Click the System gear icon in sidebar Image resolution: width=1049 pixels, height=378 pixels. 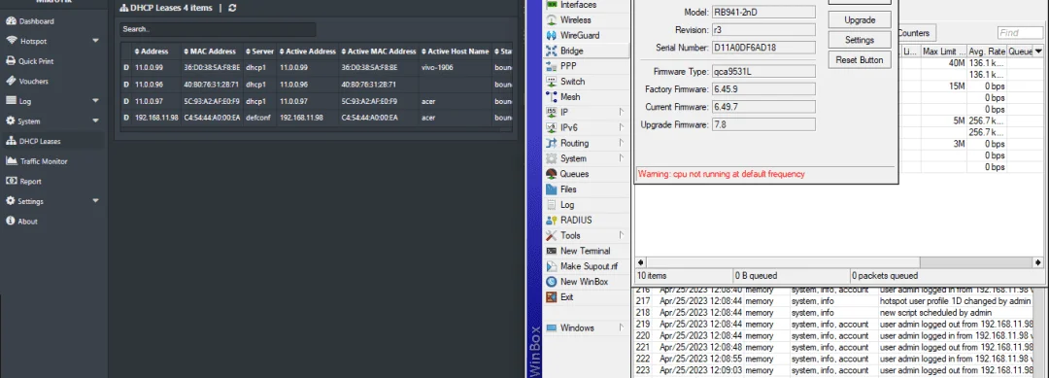11,121
